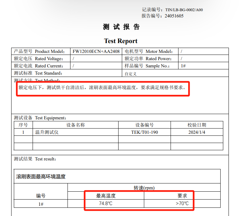The height and width of the screenshot is (216, 244).
Task: Click the sample number value 1# in header table
Action: pos(183,66)
